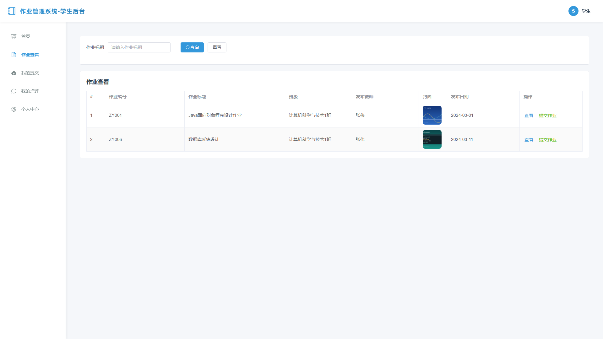Click the notebook logo icon in the header
603x339 pixels.
pyautogui.click(x=12, y=11)
